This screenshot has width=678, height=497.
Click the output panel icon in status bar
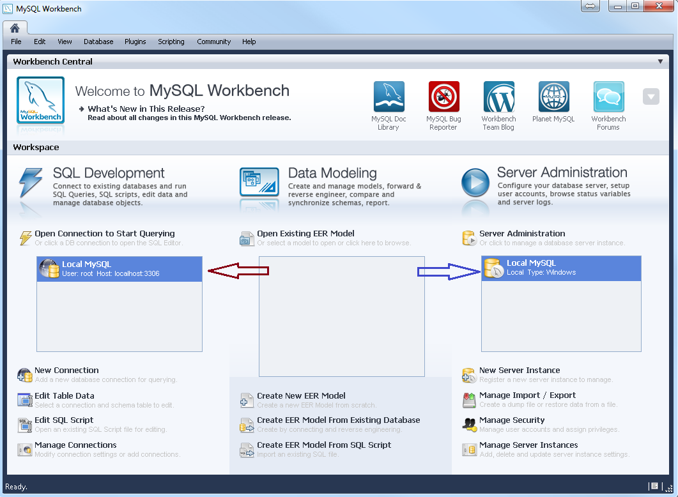tap(654, 486)
